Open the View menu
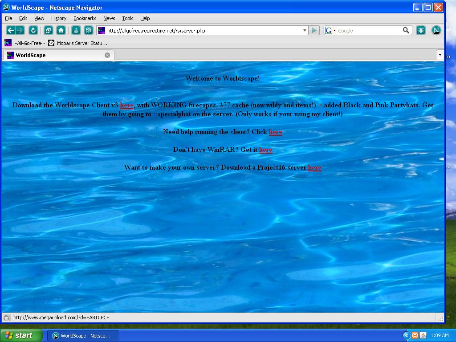Image resolution: width=456 pixels, height=342 pixels. pos(39,18)
